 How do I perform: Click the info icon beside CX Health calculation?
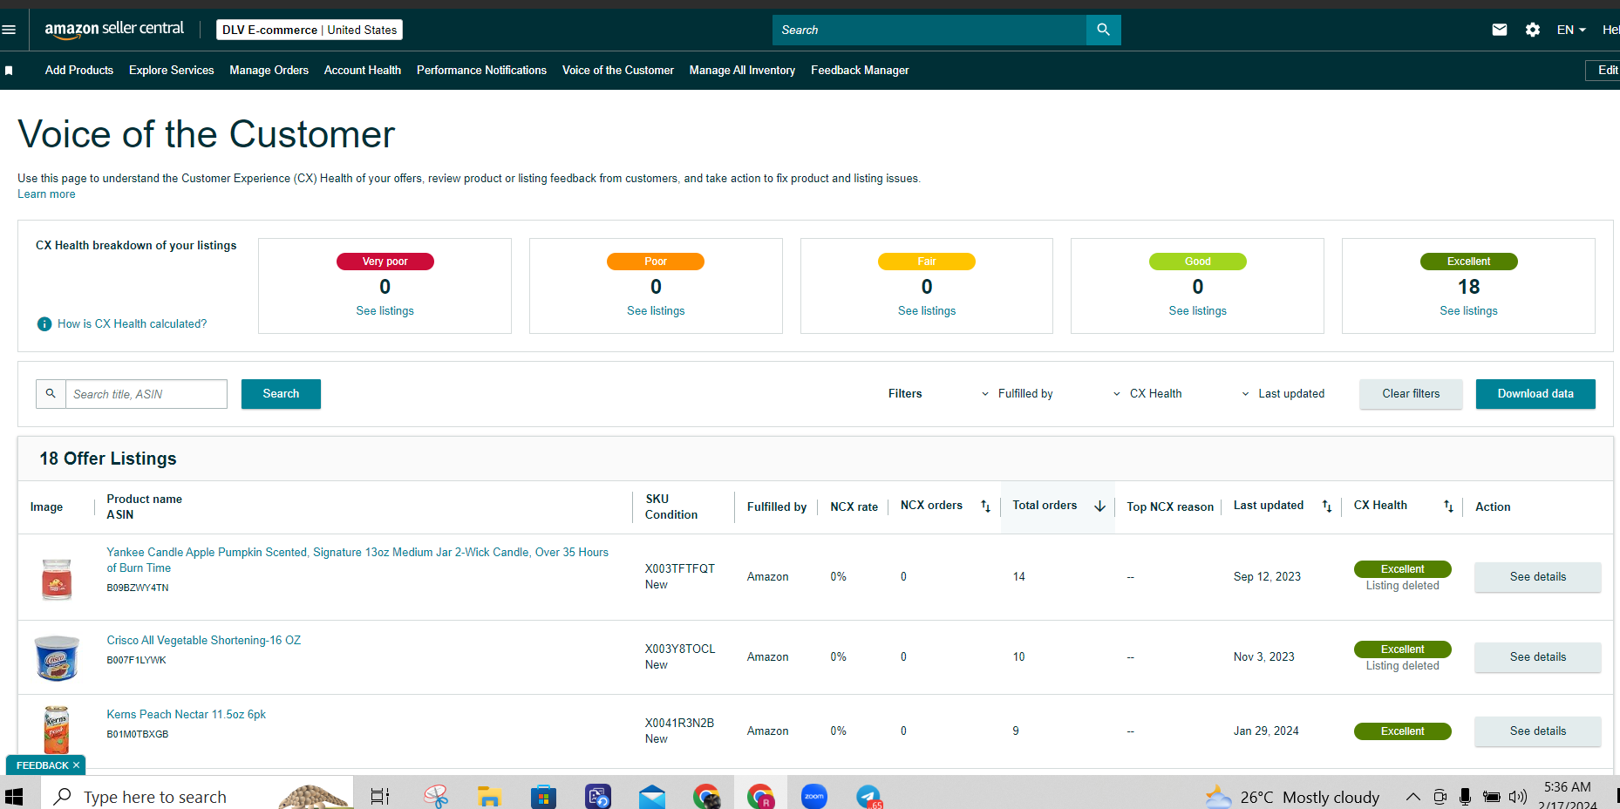[44, 324]
